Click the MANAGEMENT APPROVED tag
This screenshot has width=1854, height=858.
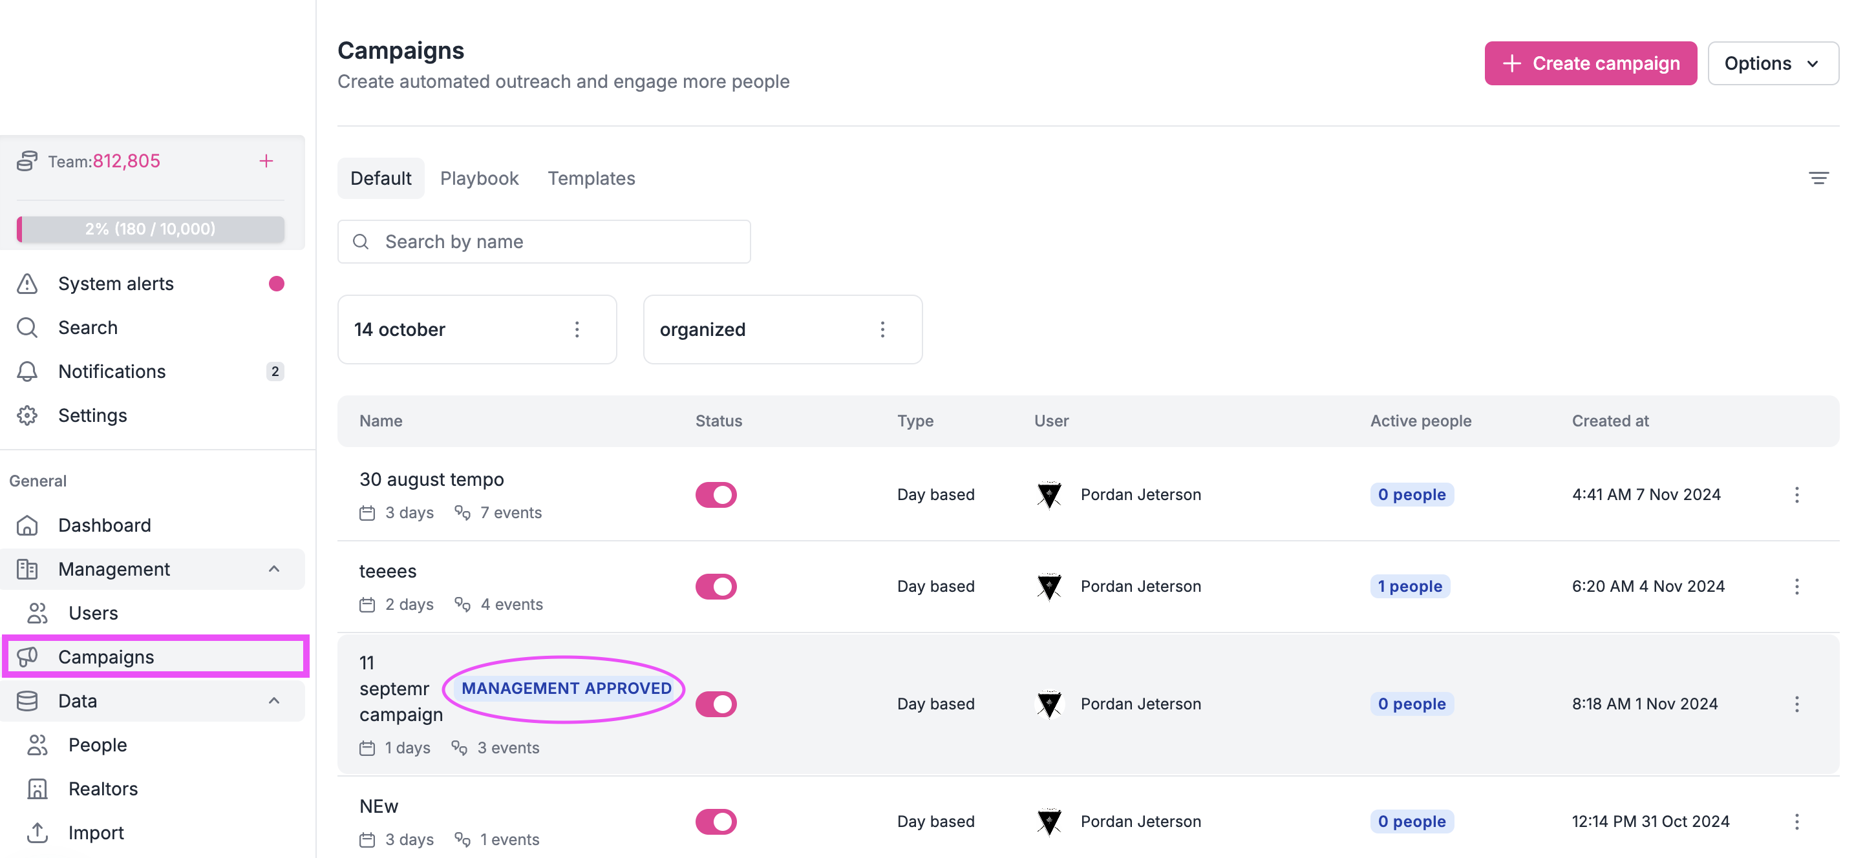click(566, 688)
